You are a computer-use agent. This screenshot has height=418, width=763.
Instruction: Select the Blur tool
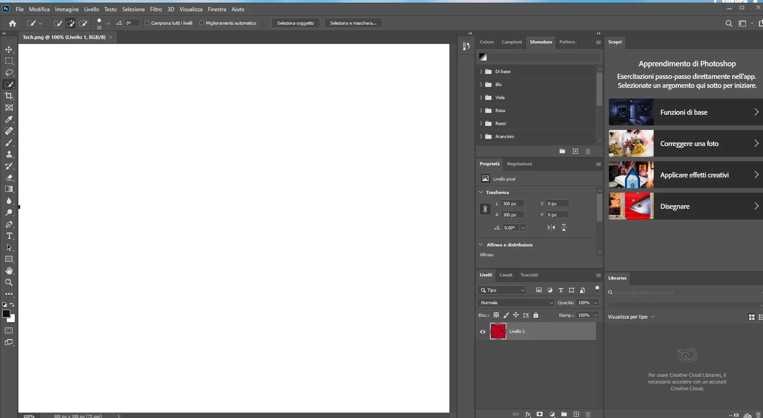pos(9,201)
